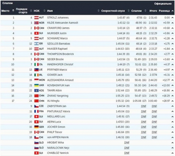The height and width of the screenshot is (156, 175).
Task: Click the Итого column header
Action: [x=153, y=11]
